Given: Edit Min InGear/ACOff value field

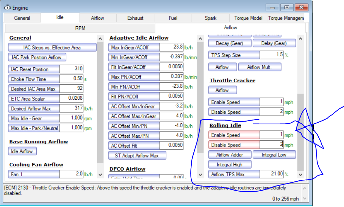Looking at the screenshot, I should coord(171,57).
